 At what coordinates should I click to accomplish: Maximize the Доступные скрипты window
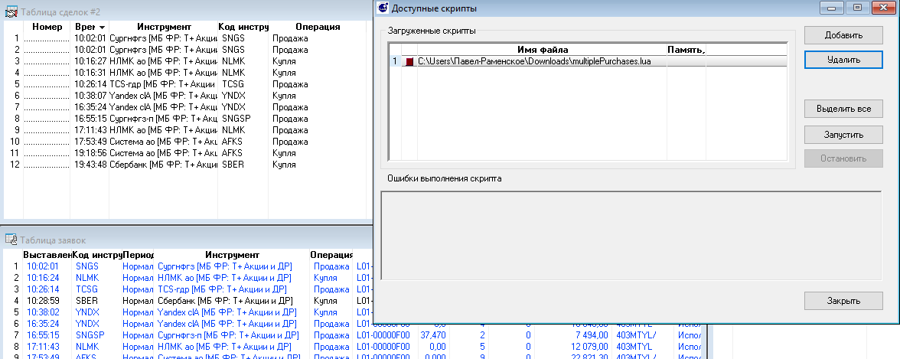(857, 8)
